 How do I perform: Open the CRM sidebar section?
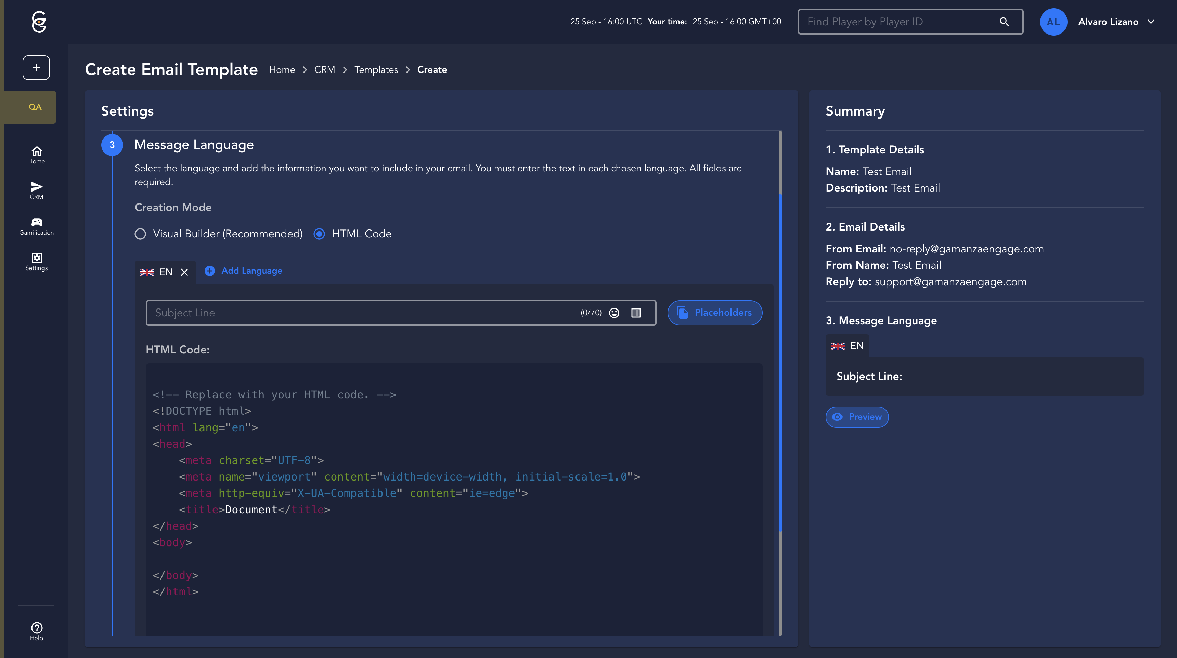[x=37, y=190]
